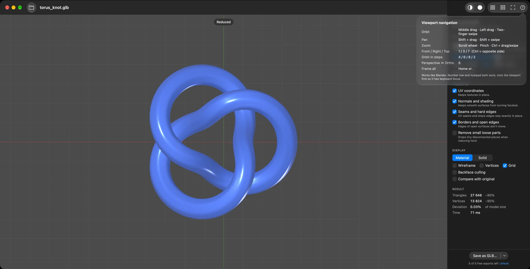Enable Wireframe display
Screen dimensions: 530x269
click(x=454, y=166)
